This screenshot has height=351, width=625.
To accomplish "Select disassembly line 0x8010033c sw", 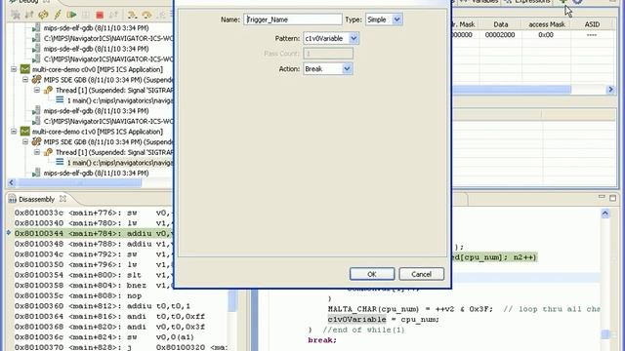I will (94, 213).
